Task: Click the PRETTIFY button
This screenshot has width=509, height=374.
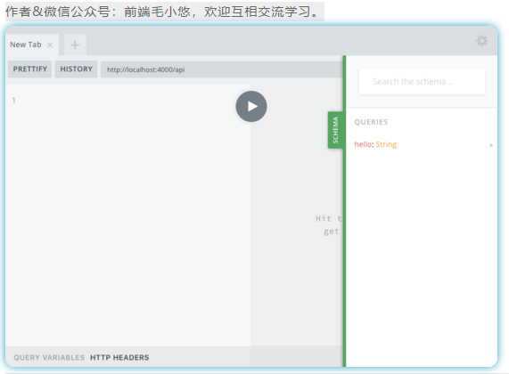Action: click(x=30, y=69)
